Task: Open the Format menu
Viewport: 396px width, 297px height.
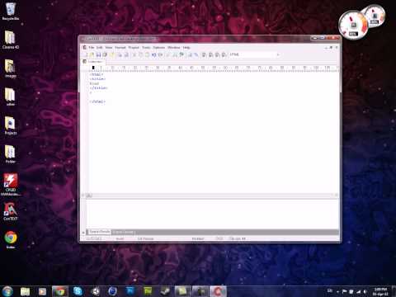Action: point(120,48)
